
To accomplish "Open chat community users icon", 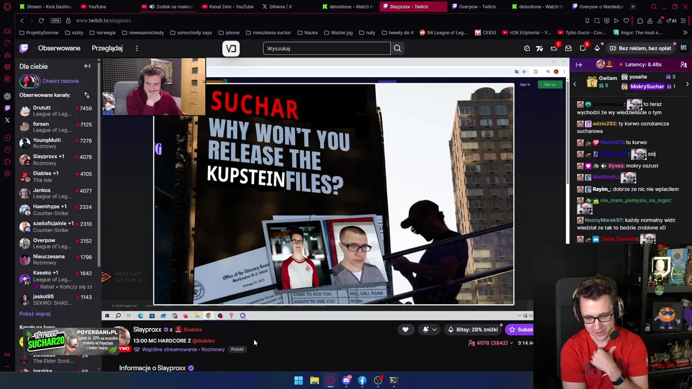I will (683, 65).
